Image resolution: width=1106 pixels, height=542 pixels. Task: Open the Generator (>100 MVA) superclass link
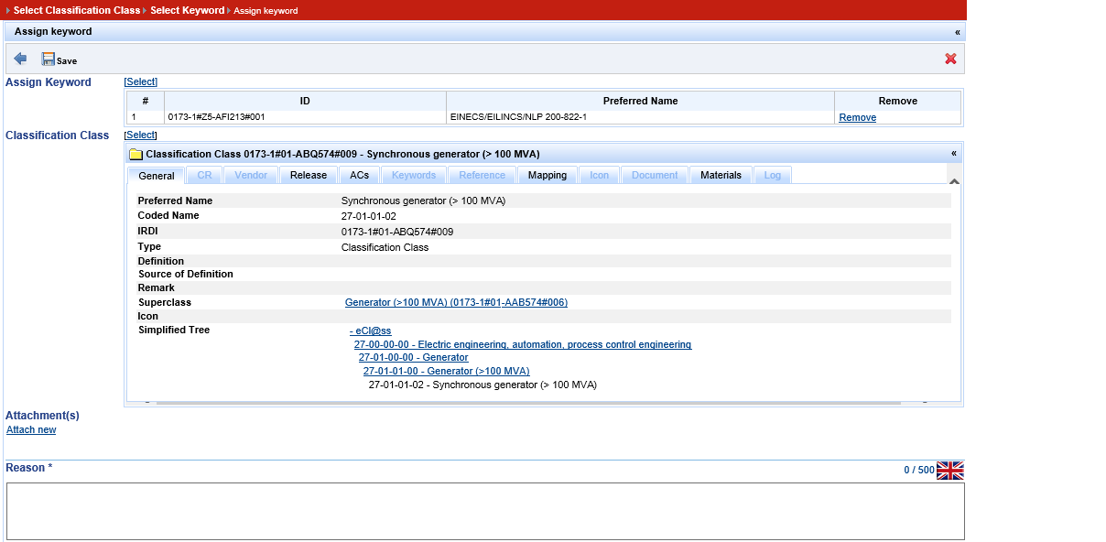(x=456, y=302)
